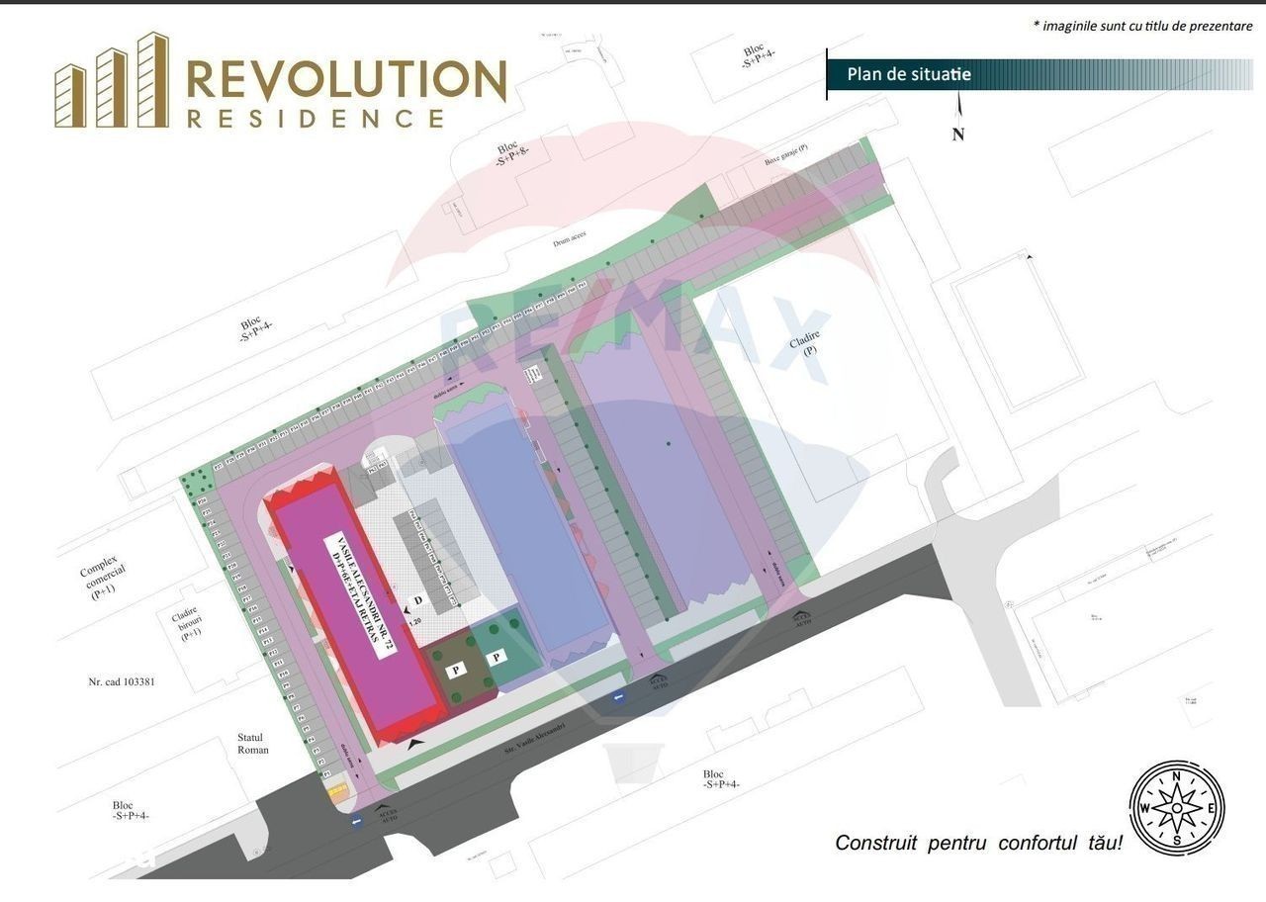Click the blue arrow sign near Statul Roman

356,821
